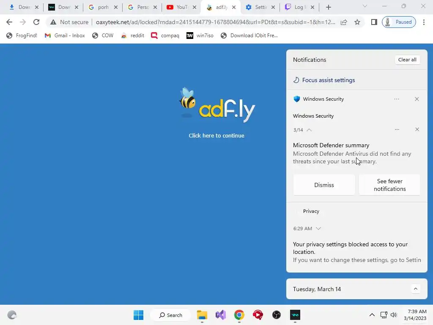Close the YouTube tab
This screenshot has width=433, height=325.
195,7
